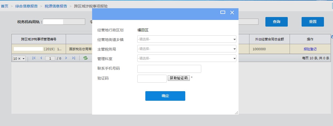
Task: Maximize the dialog window
Action: [x=223, y=12]
